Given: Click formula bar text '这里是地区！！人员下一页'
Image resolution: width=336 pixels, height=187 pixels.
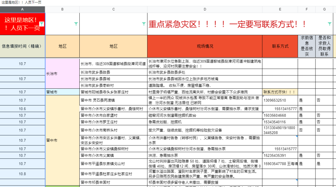Looking at the screenshot, I should point(21,2).
